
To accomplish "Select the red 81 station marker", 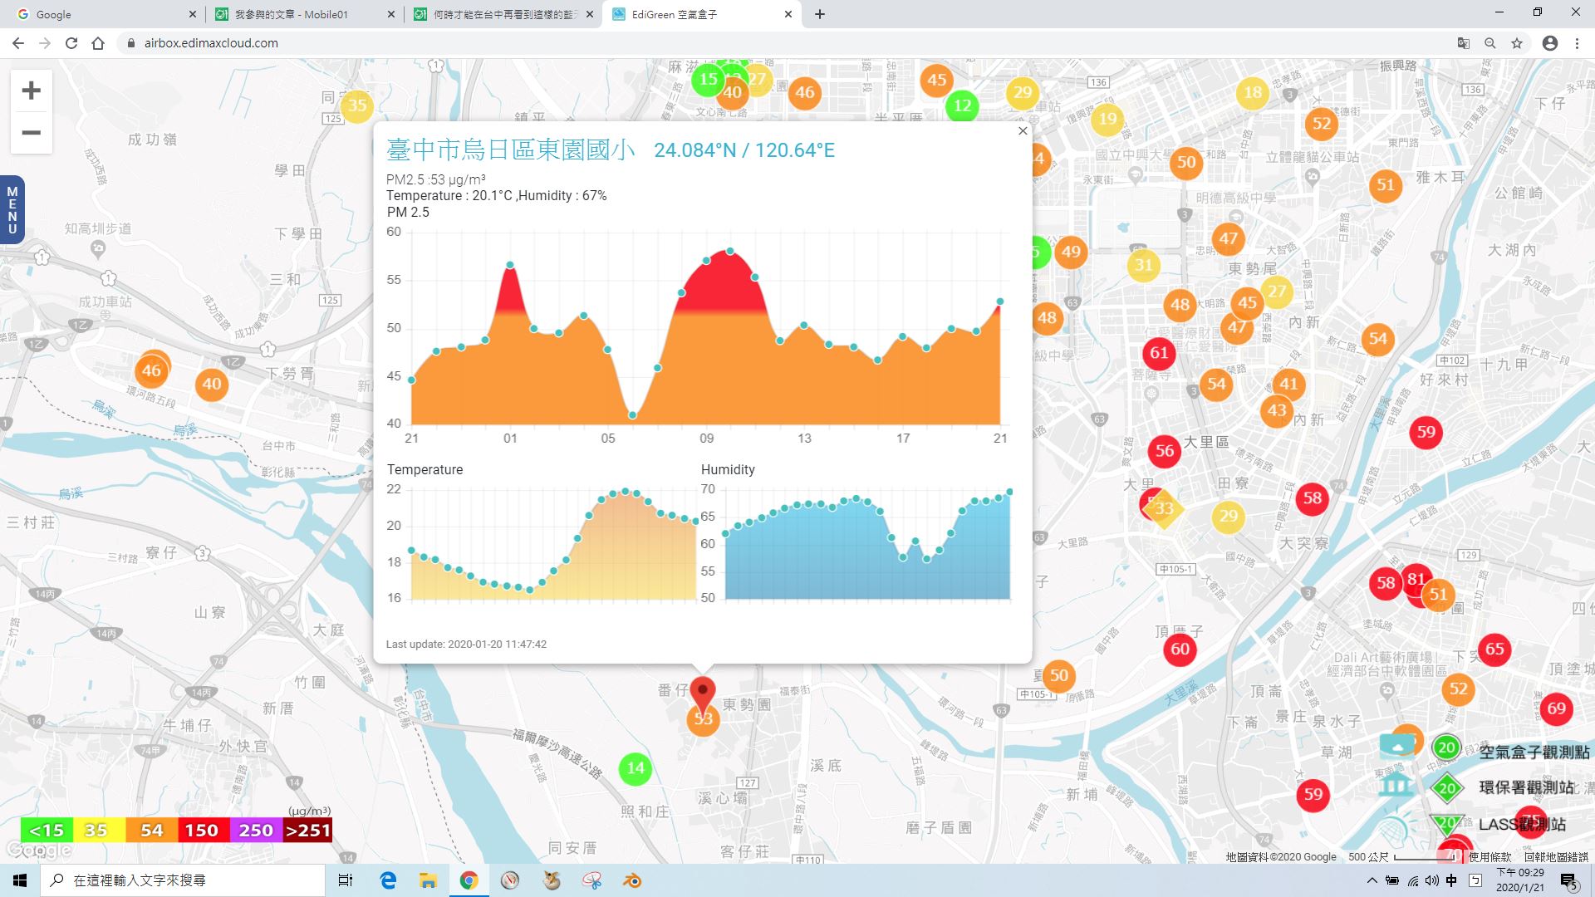I will click(x=1416, y=579).
